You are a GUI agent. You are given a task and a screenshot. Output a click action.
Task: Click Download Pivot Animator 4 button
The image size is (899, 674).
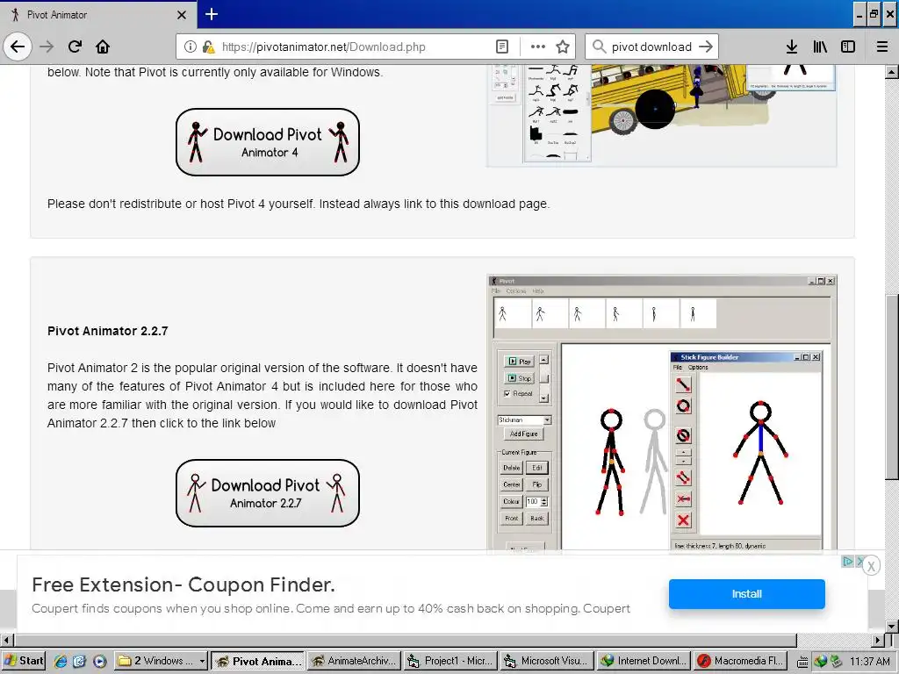pyautogui.click(x=267, y=142)
